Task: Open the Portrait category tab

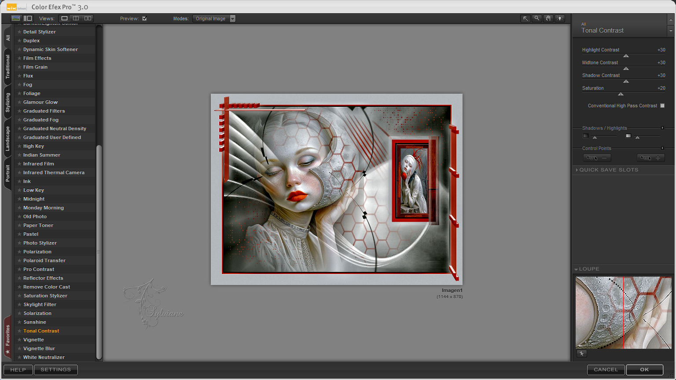Action: [7, 173]
